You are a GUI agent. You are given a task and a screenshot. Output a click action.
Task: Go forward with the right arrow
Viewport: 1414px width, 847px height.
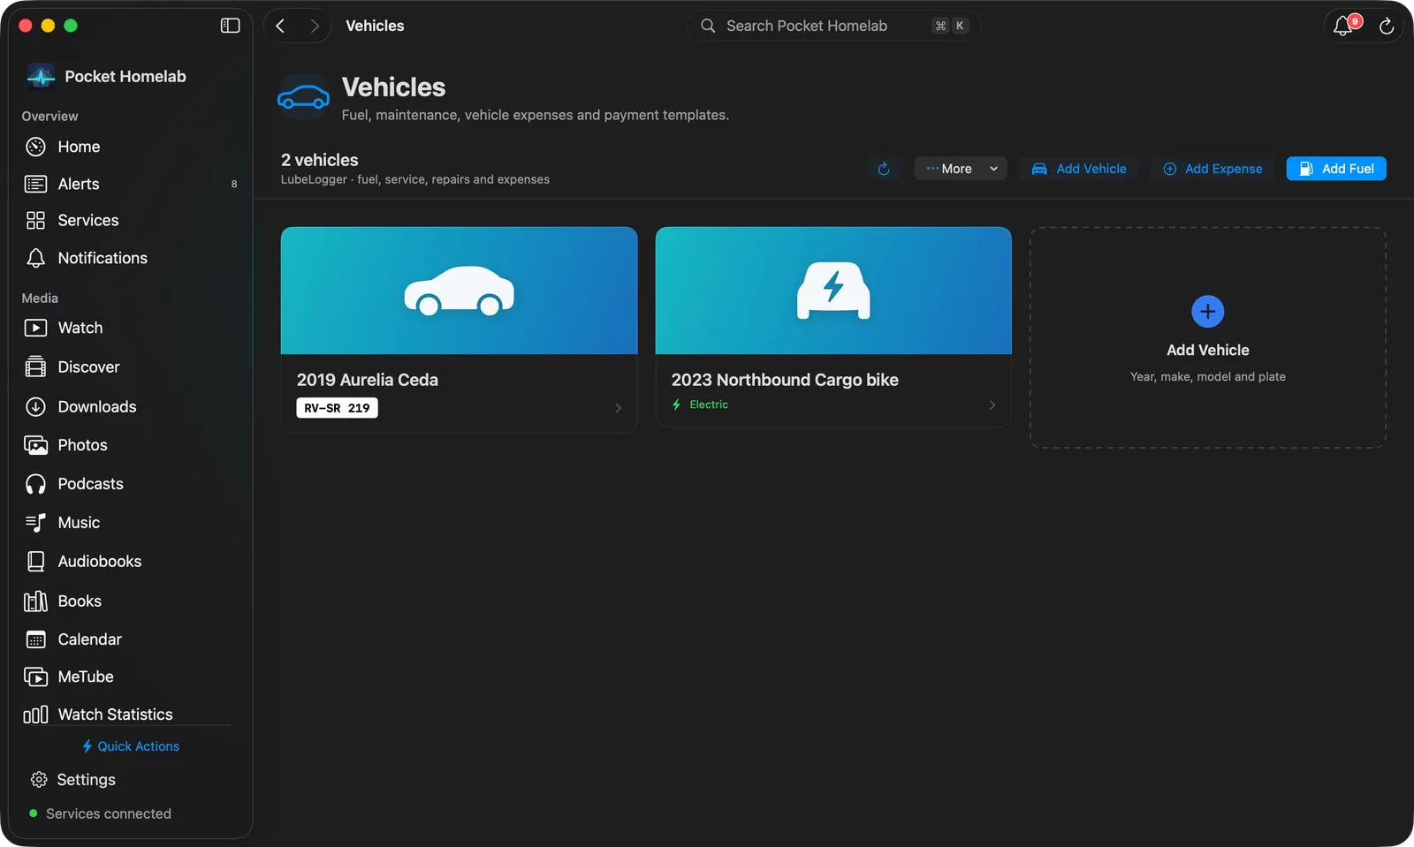click(x=315, y=26)
